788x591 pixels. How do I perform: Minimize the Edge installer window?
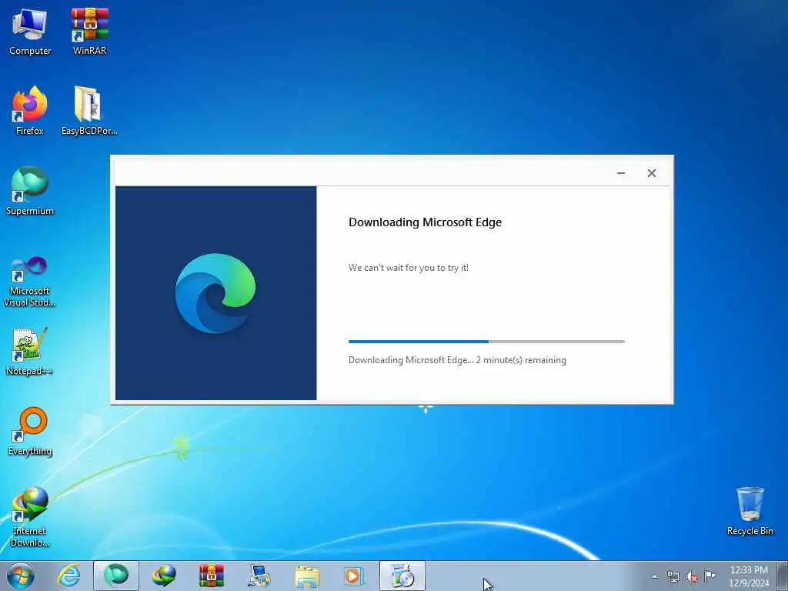pyautogui.click(x=621, y=173)
